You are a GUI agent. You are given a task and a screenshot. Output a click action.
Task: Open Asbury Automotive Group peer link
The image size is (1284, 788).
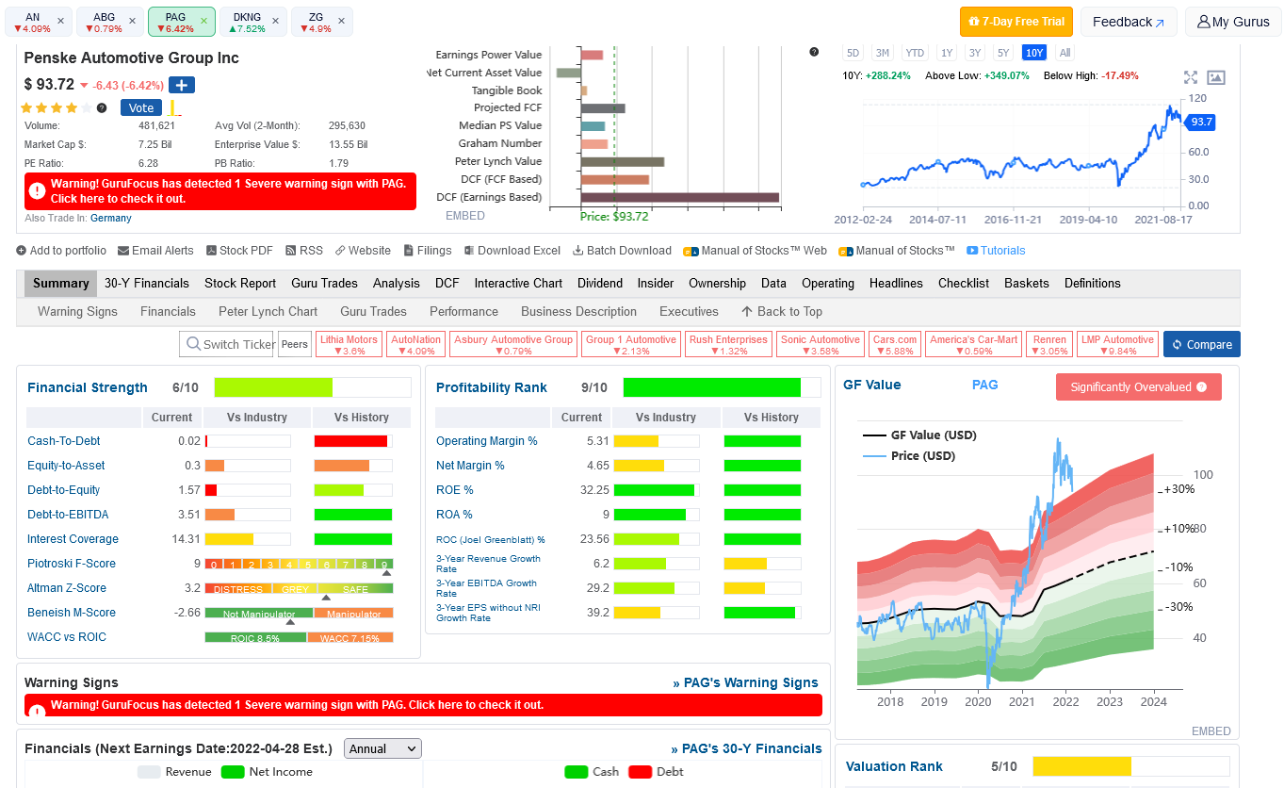tap(513, 344)
